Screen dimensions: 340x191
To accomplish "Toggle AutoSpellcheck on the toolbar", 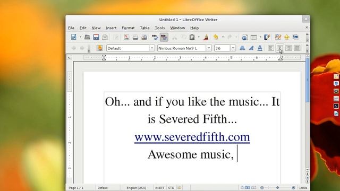I will pos(164,37).
